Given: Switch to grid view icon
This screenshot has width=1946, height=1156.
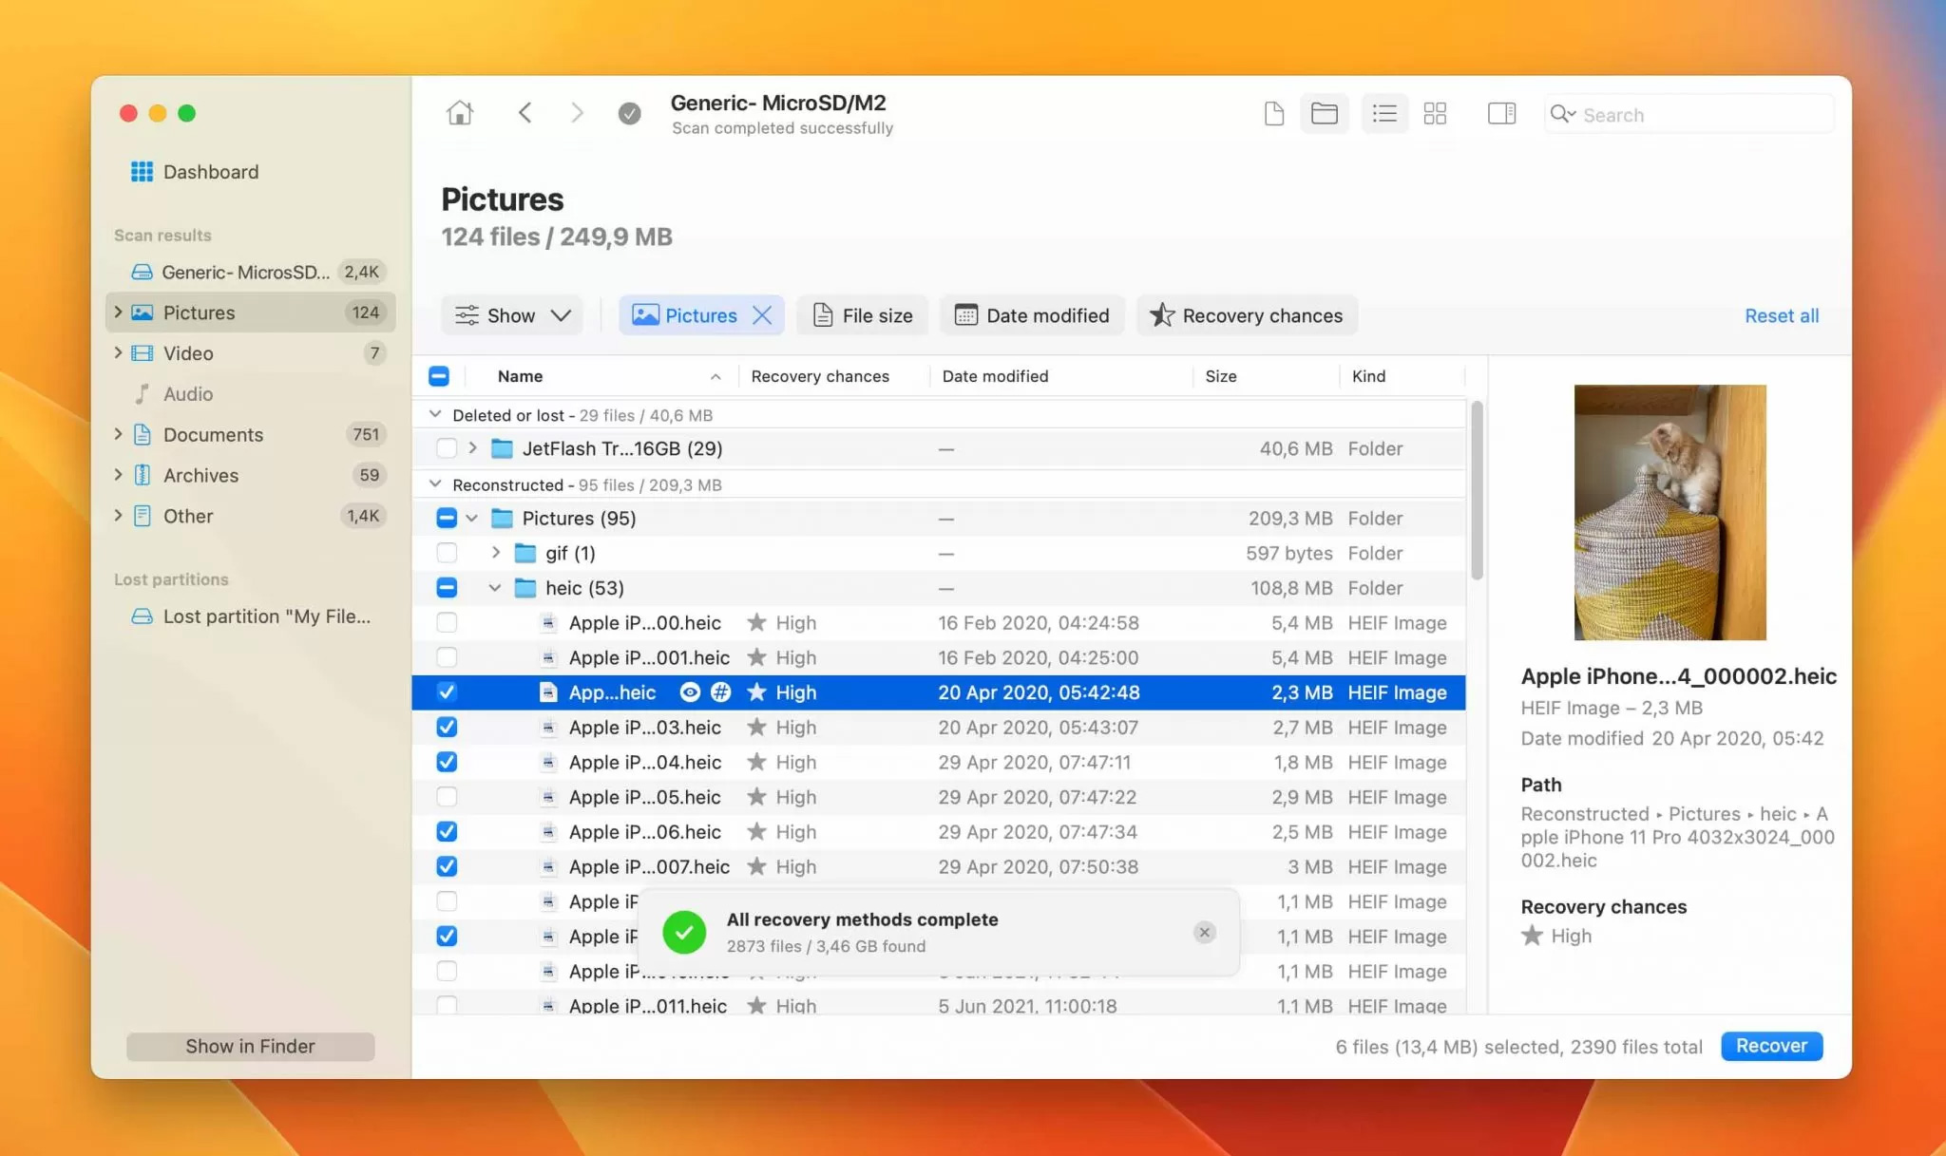Looking at the screenshot, I should [1435, 114].
